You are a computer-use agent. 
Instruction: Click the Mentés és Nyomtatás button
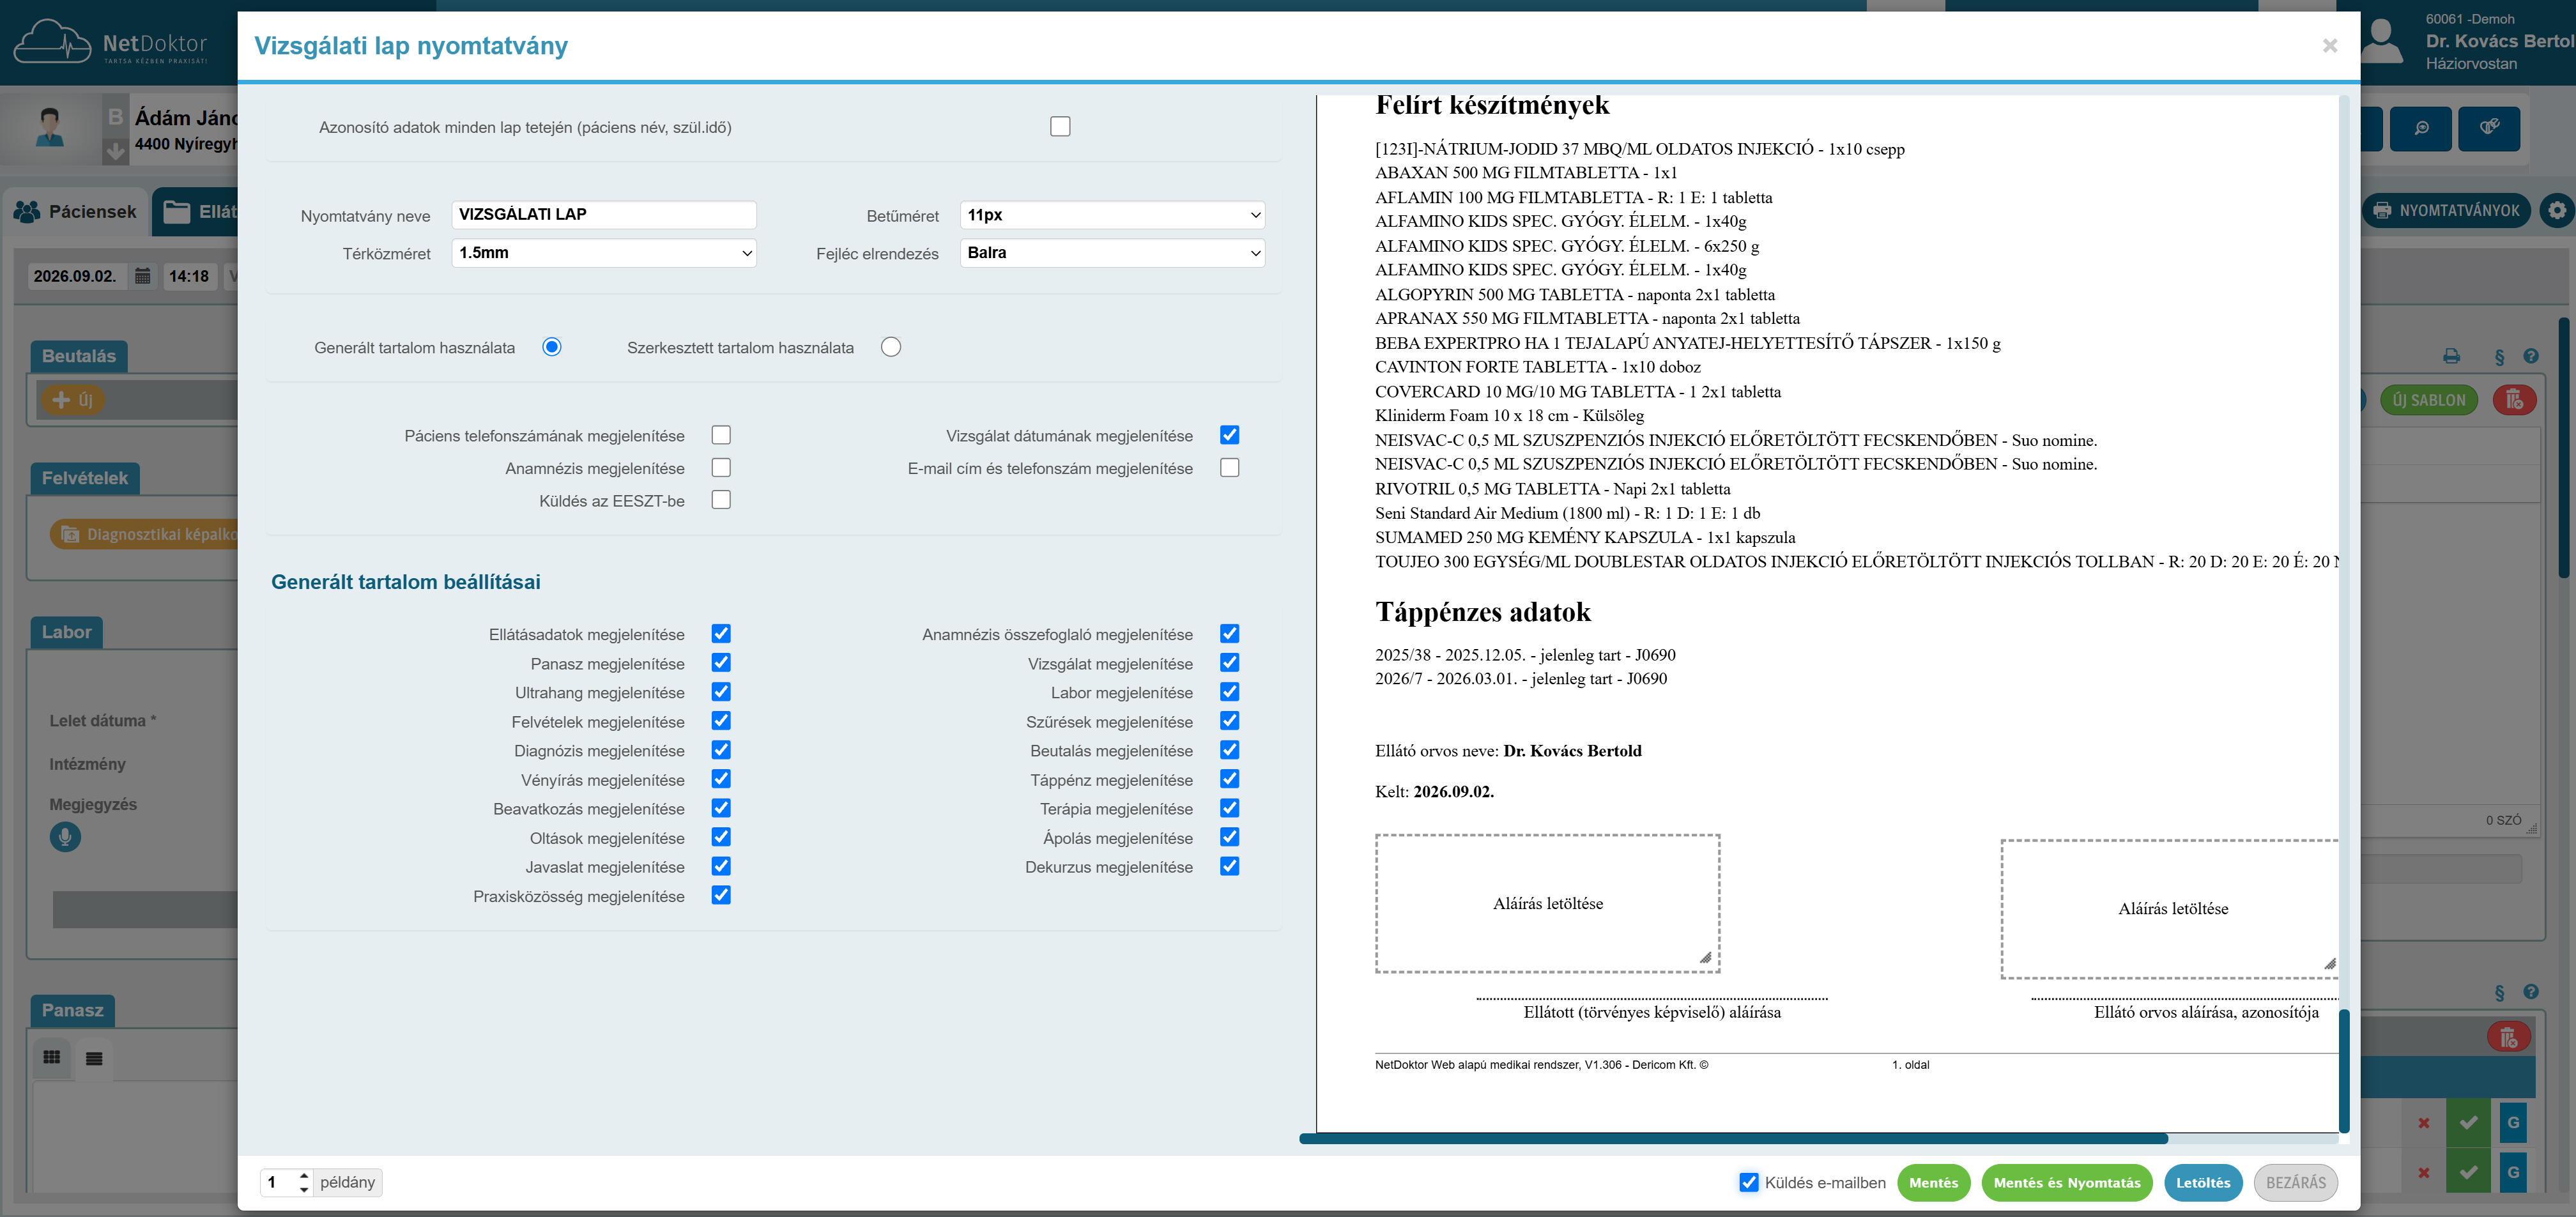[2067, 1182]
